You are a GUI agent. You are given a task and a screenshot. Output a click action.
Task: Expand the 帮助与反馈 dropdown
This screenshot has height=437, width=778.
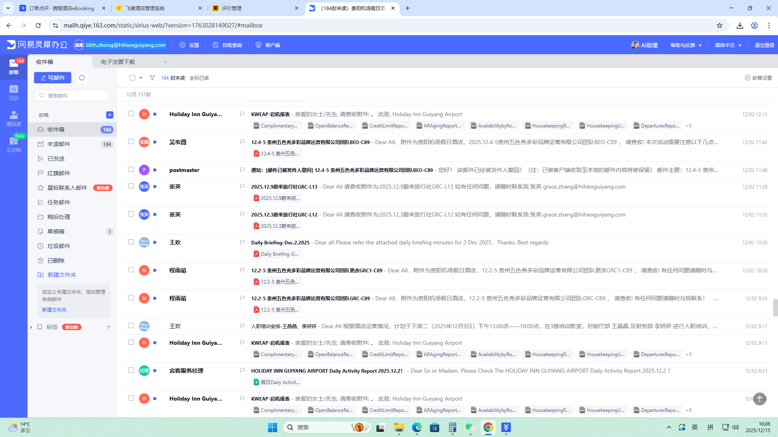pyautogui.click(x=686, y=45)
